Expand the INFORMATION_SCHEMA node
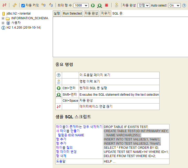This screenshot has height=168, width=188. point(3,18)
